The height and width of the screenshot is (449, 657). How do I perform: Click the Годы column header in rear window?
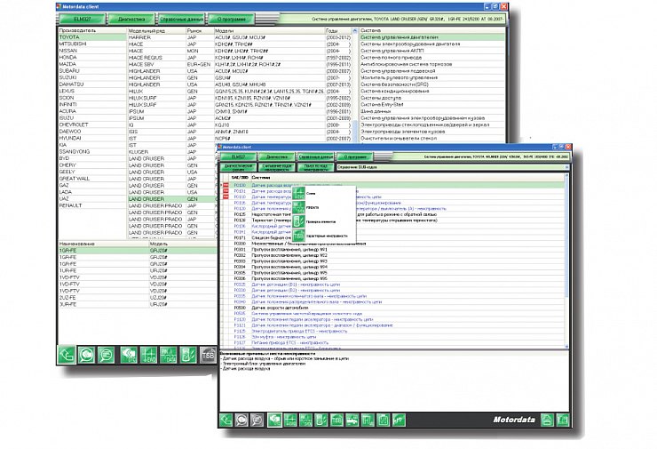click(x=338, y=30)
